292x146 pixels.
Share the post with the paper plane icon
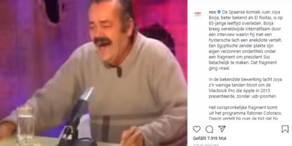point(222,129)
